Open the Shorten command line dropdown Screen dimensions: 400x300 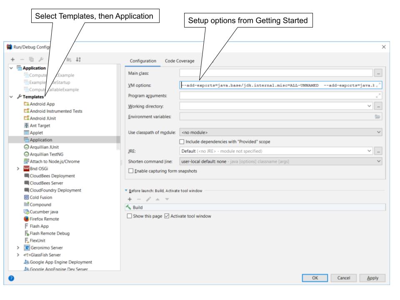[378, 161]
